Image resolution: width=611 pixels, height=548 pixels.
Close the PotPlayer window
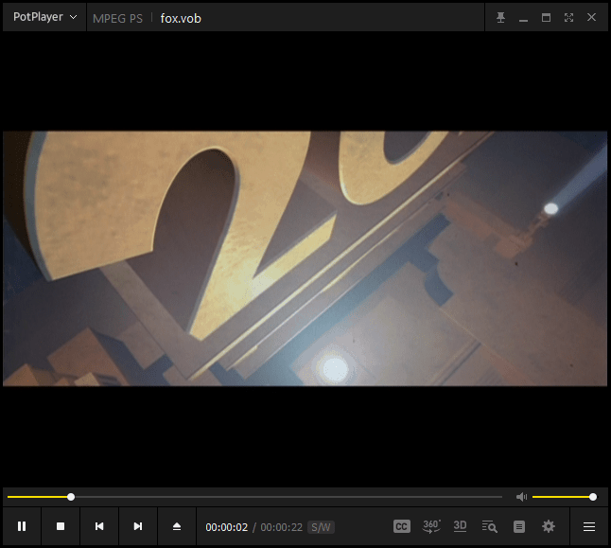click(x=591, y=17)
